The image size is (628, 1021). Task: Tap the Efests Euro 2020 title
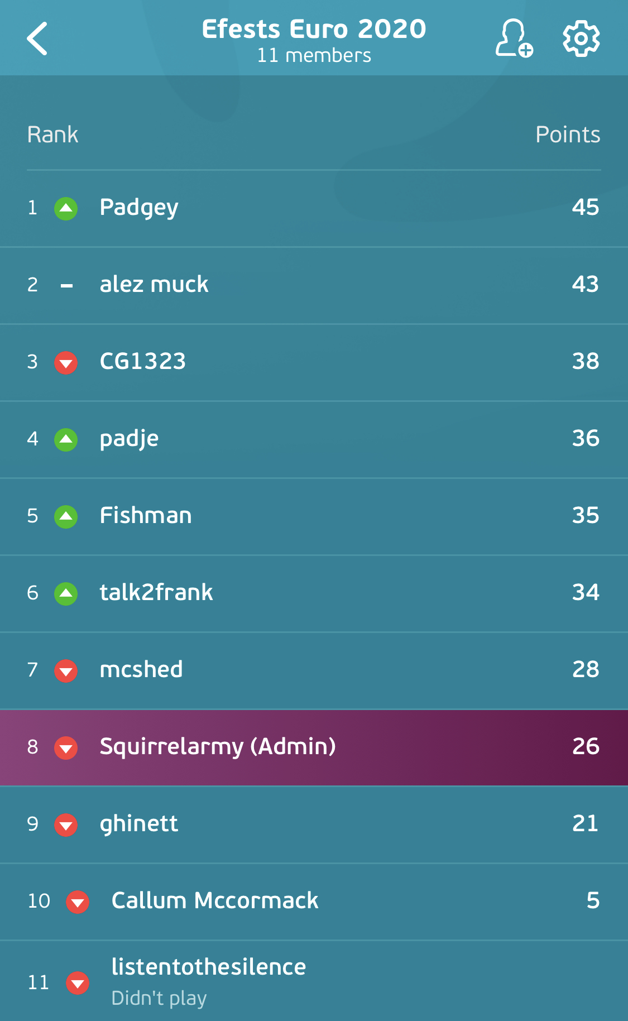pyautogui.click(x=314, y=29)
